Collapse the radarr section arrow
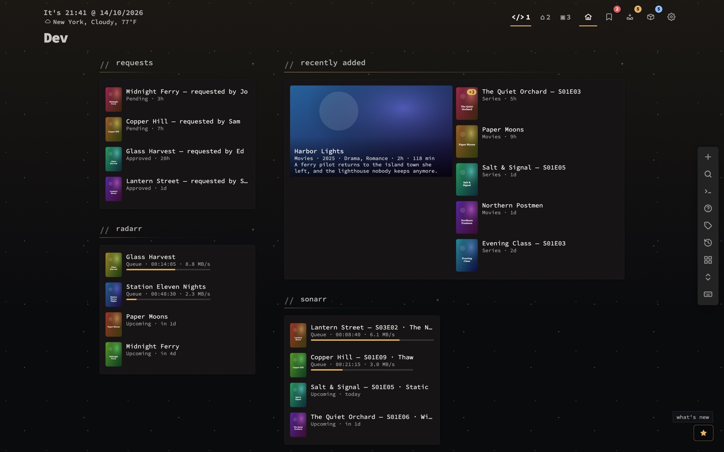 (x=253, y=230)
